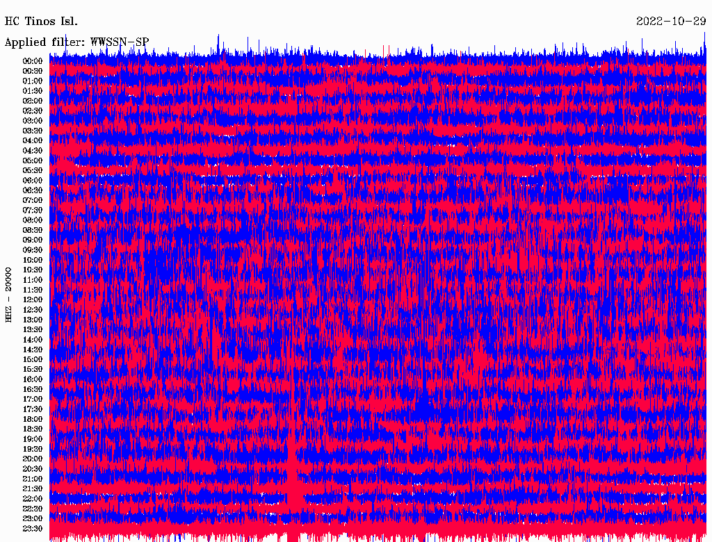
Task: Select the 01:00 time label
Action: pos(33,81)
